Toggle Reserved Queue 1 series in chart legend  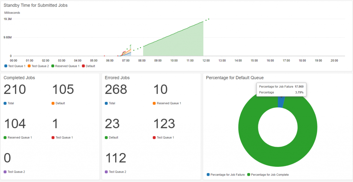tap(65, 66)
